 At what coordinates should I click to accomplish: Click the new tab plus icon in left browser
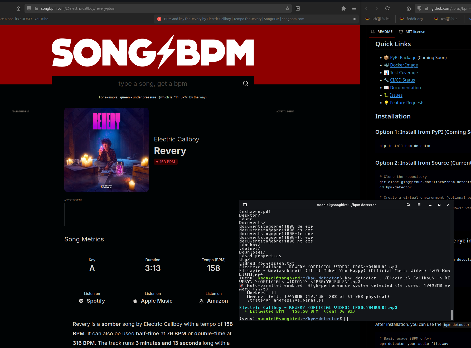pyautogui.click(x=298, y=8)
